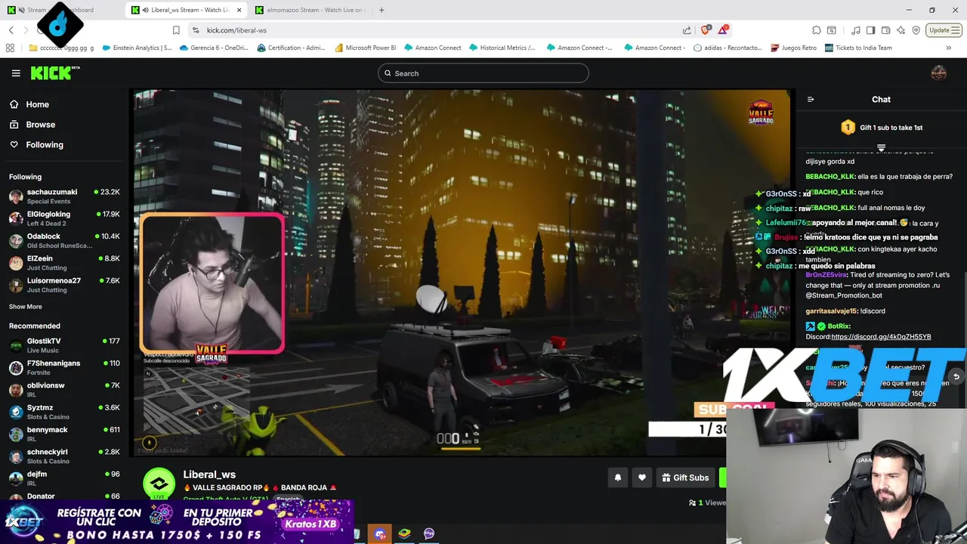Click the Kick search field
967x544 pixels.
(483, 73)
